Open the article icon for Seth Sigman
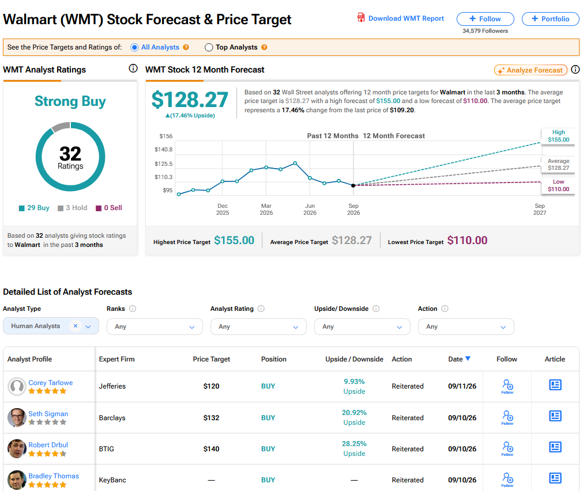The width and height of the screenshot is (587, 491). 555,416
